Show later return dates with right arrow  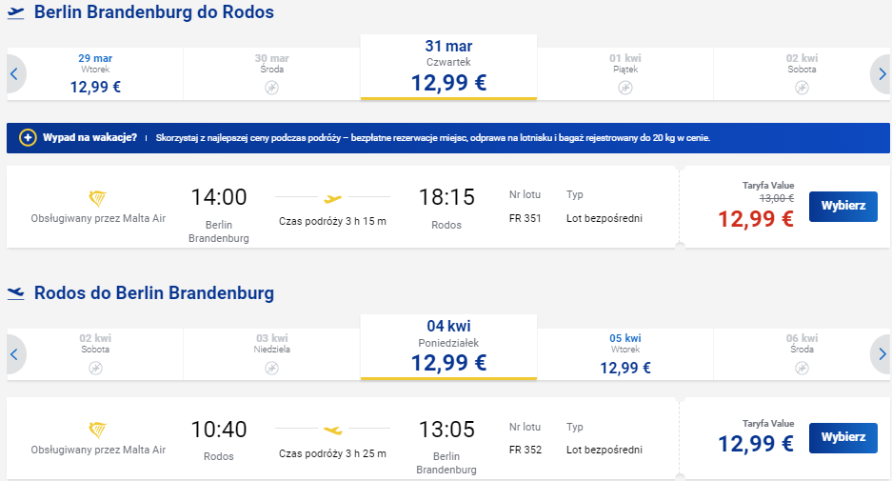pyautogui.click(x=882, y=354)
